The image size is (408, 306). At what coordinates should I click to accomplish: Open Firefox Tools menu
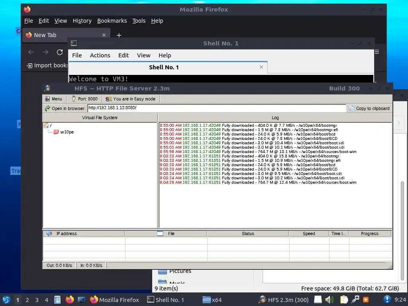(139, 21)
